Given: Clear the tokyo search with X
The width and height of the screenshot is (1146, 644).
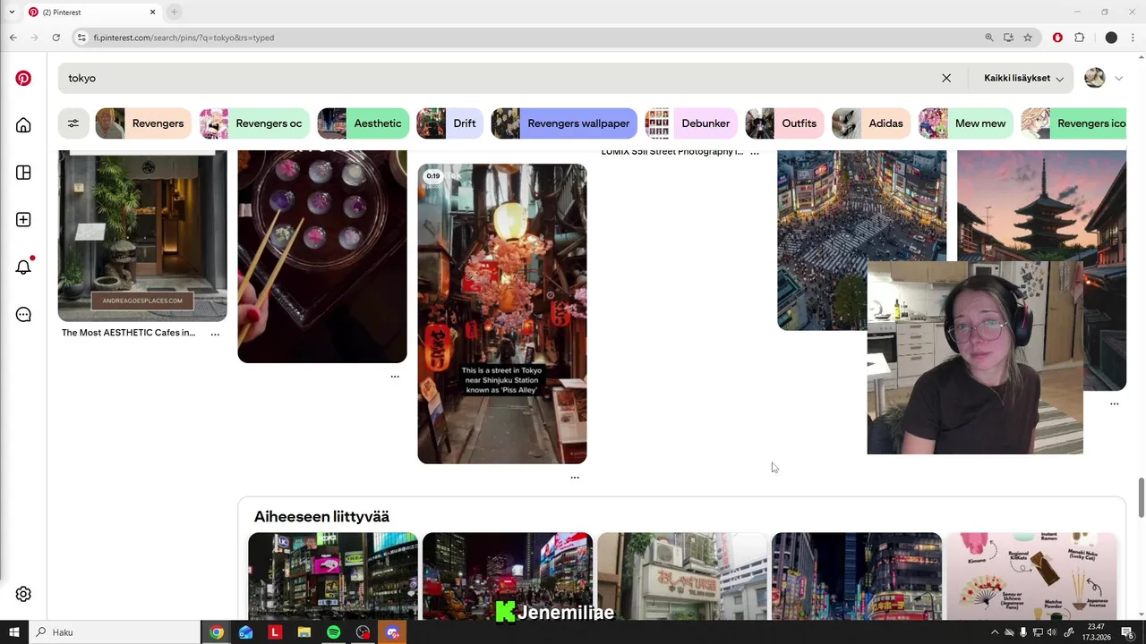Looking at the screenshot, I should (946, 78).
